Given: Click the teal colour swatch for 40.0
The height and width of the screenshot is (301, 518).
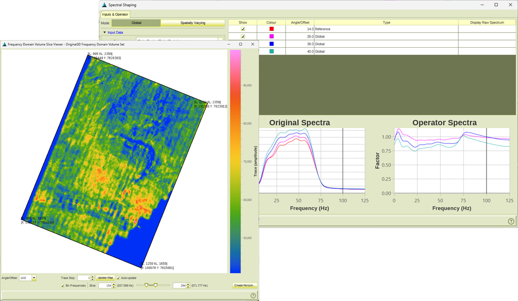Looking at the screenshot, I should click(x=272, y=51).
